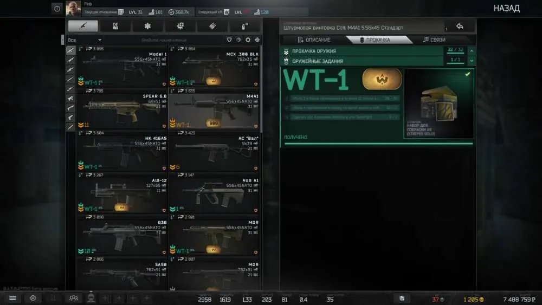Select the weapons category icon
The height and width of the screenshot is (305, 542).
click(x=83, y=26)
